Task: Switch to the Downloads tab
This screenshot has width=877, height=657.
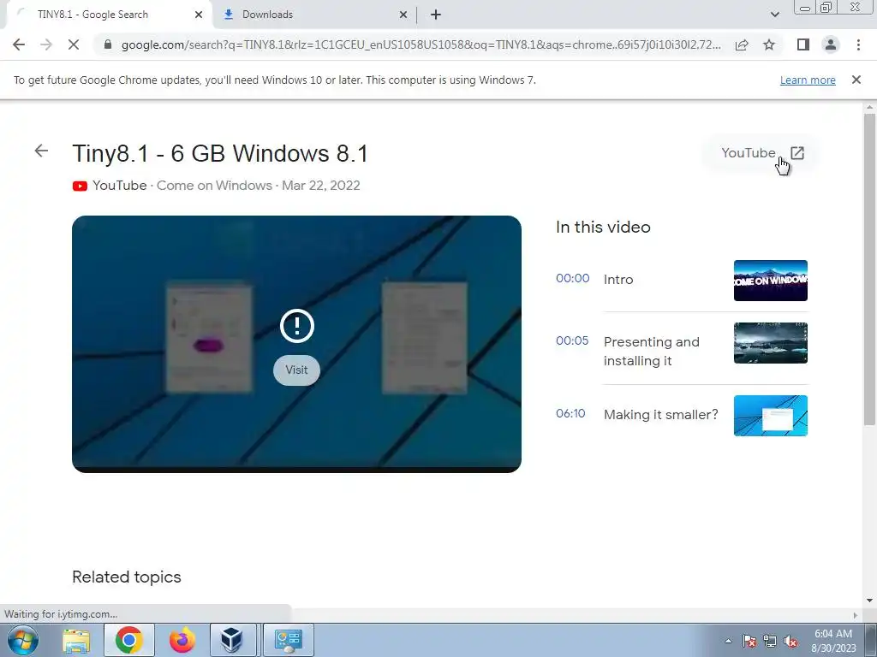Action: 314,15
